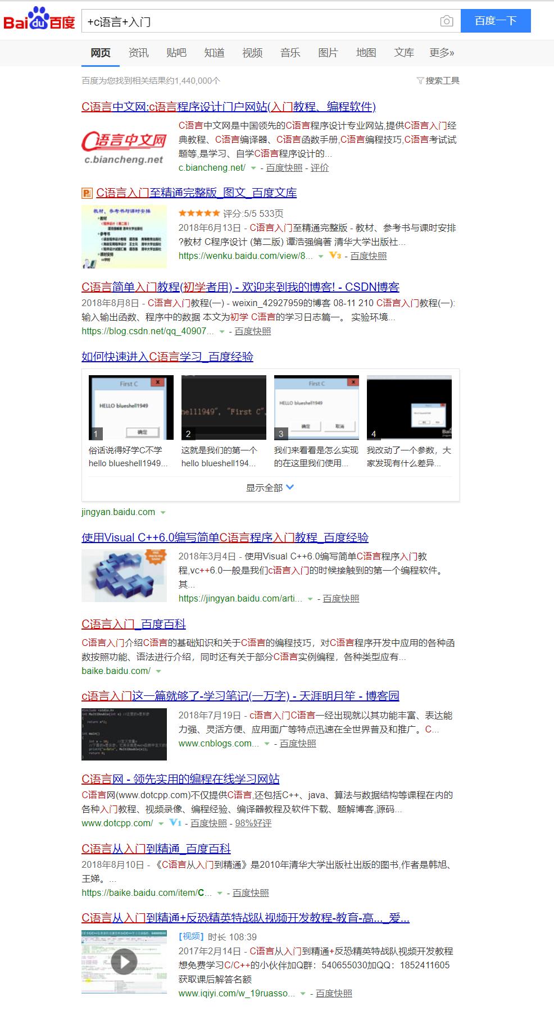The image size is (554, 1011).
Task: Open 反恐精英特战队视频开发教程 result
Action: (246, 918)
